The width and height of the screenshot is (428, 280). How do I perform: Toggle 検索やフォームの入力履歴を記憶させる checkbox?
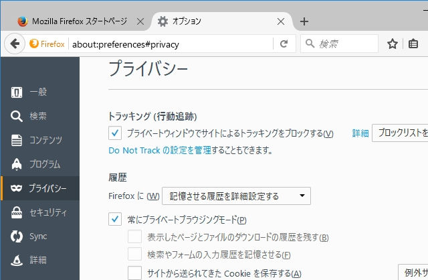point(135,255)
